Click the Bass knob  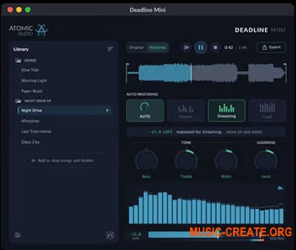pos(146,161)
